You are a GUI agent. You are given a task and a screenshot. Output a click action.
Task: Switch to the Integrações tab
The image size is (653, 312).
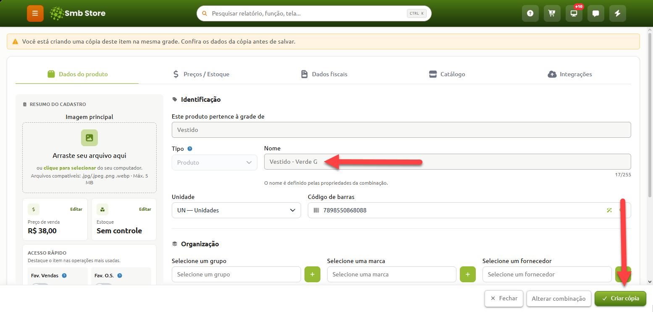coord(570,74)
